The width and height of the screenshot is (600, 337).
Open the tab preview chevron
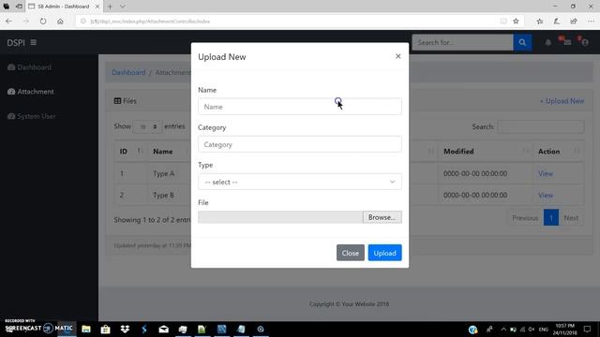(x=123, y=7)
